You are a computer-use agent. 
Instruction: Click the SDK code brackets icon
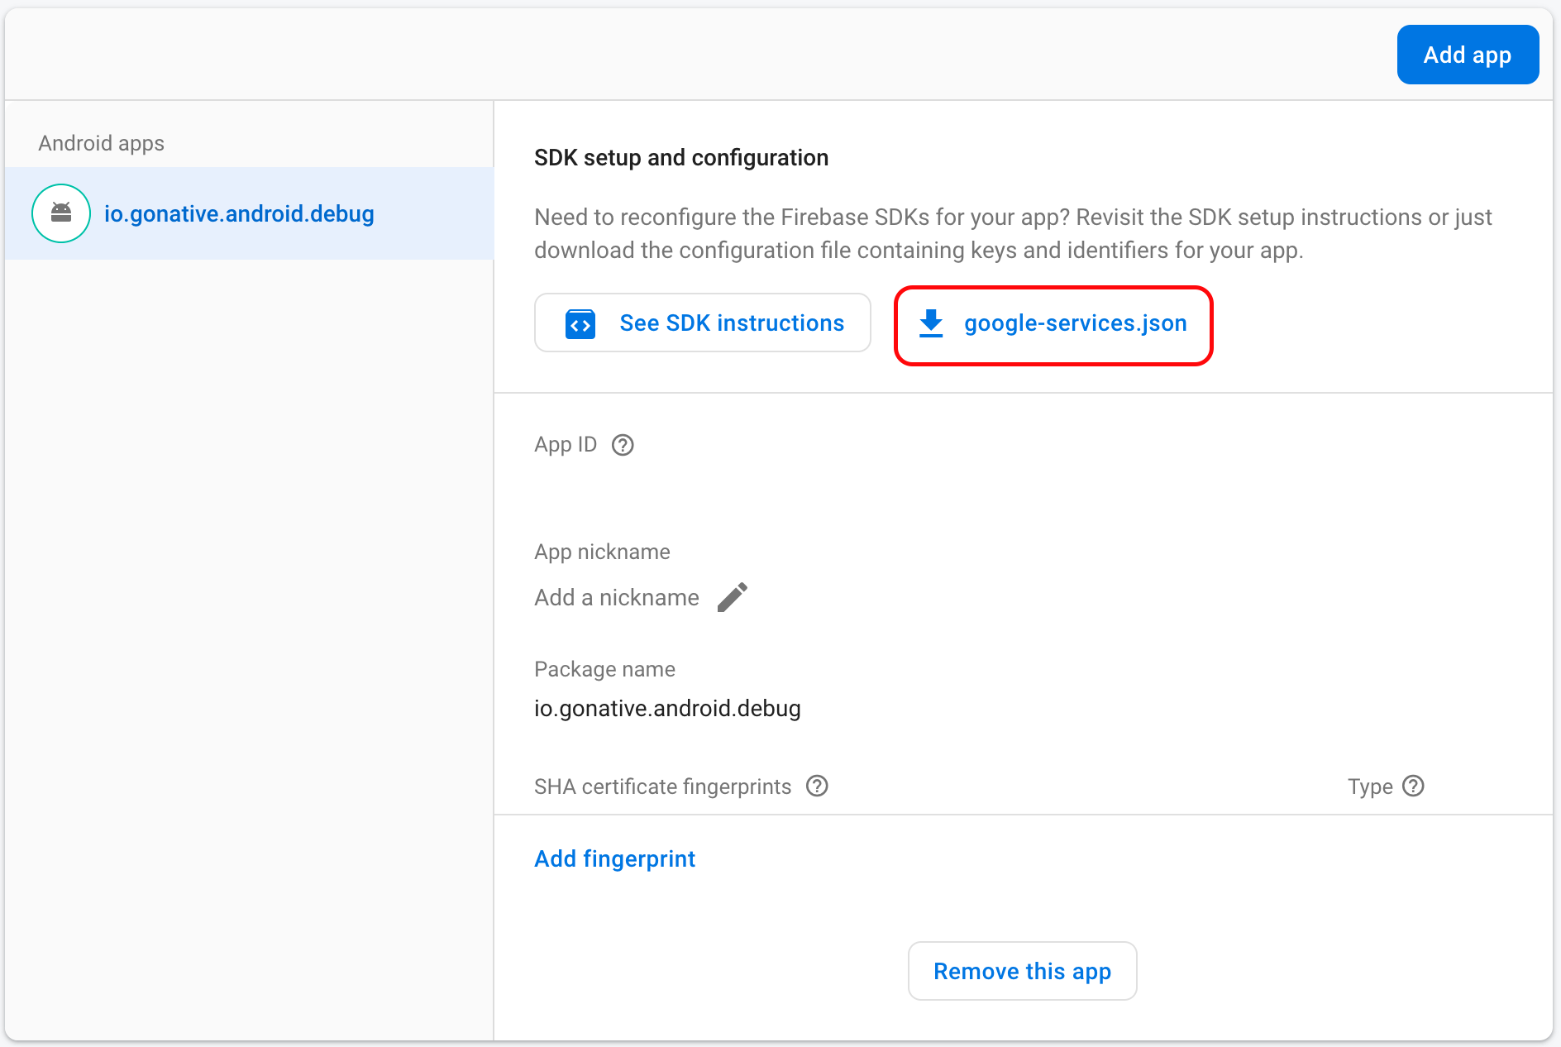(x=580, y=324)
